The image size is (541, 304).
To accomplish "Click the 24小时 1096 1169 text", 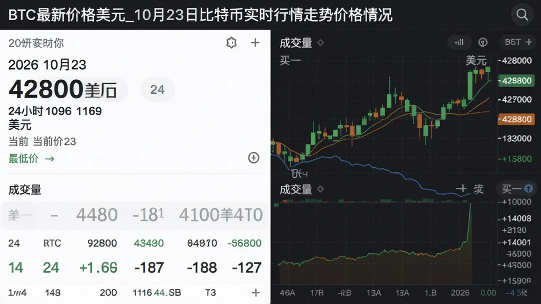I will (55, 111).
